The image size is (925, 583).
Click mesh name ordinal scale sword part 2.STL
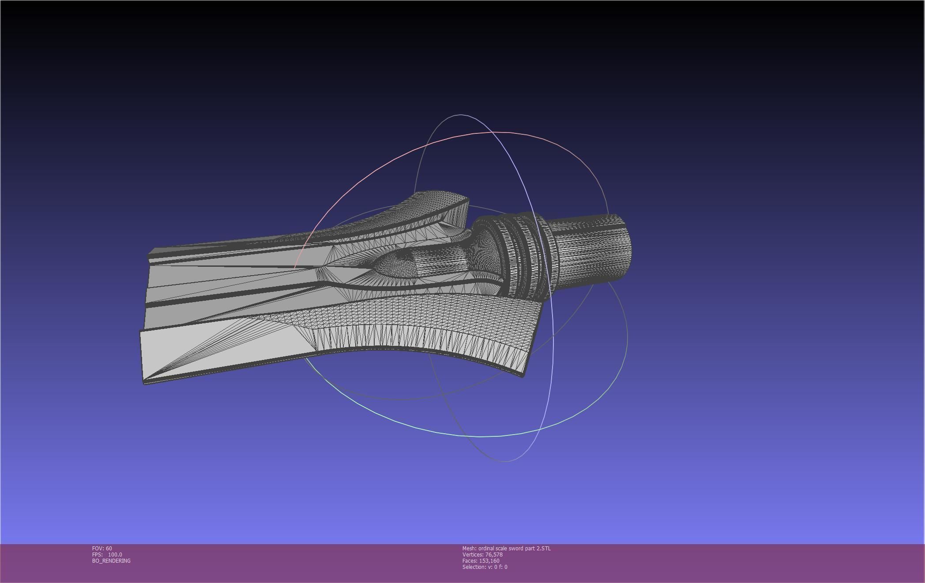tap(506, 549)
